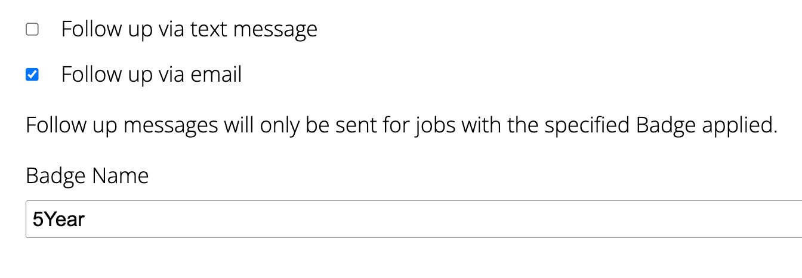Click "Follow up messages" at the description start
This screenshot has width=802, height=278.
pos(122,126)
